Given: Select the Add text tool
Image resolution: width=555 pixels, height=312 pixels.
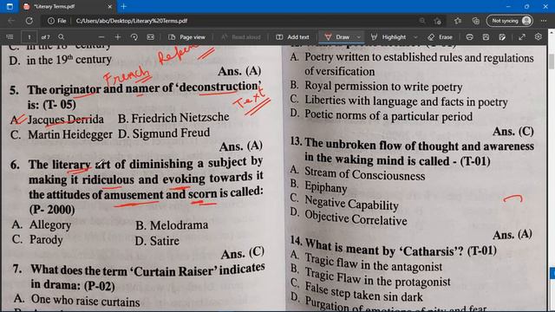Looking at the screenshot, I should click(x=293, y=36).
